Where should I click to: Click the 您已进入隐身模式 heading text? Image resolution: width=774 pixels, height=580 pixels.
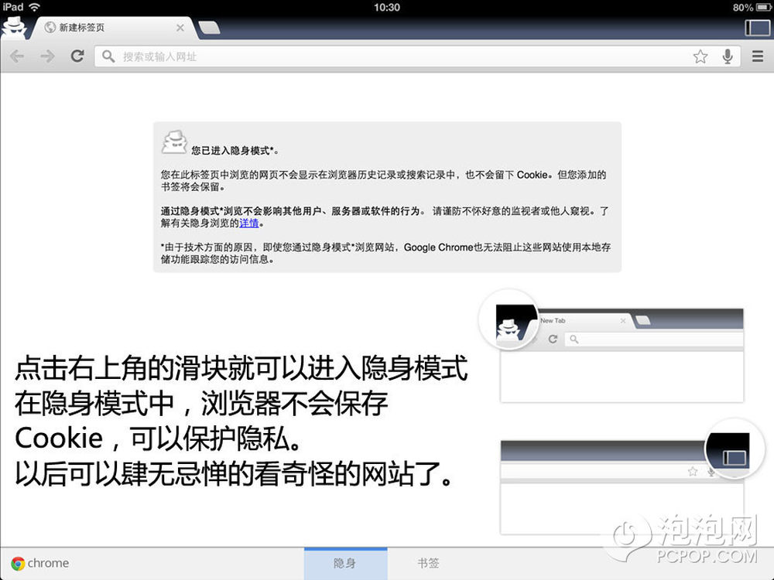[x=235, y=151]
